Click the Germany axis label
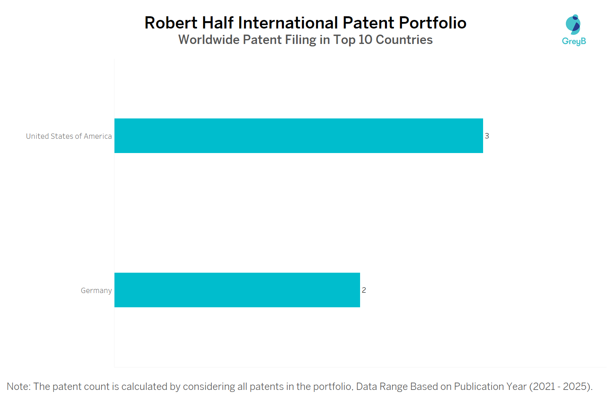Screen dimensions: 611x407 [96, 291]
